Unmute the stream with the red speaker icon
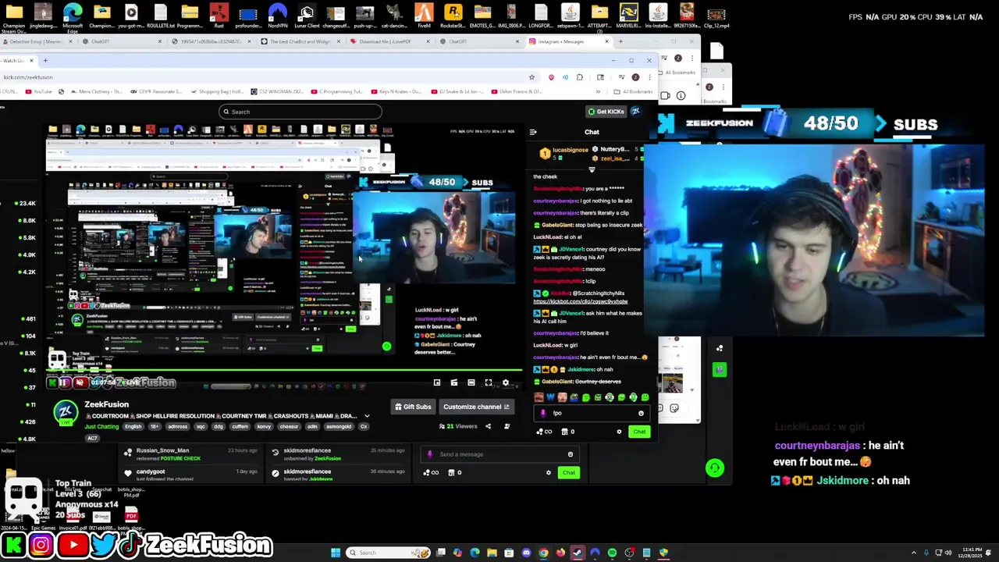Image resolution: width=999 pixels, height=562 pixels. point(80,382)
